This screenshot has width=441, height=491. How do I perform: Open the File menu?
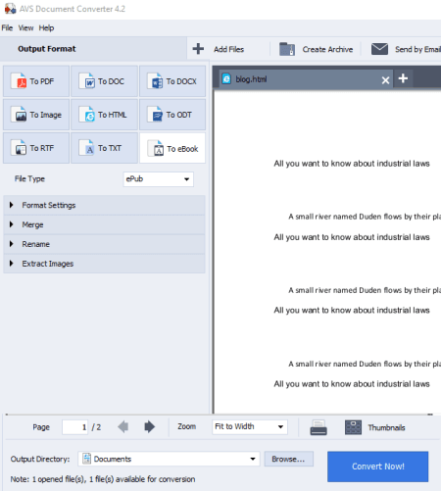(7, 28)
